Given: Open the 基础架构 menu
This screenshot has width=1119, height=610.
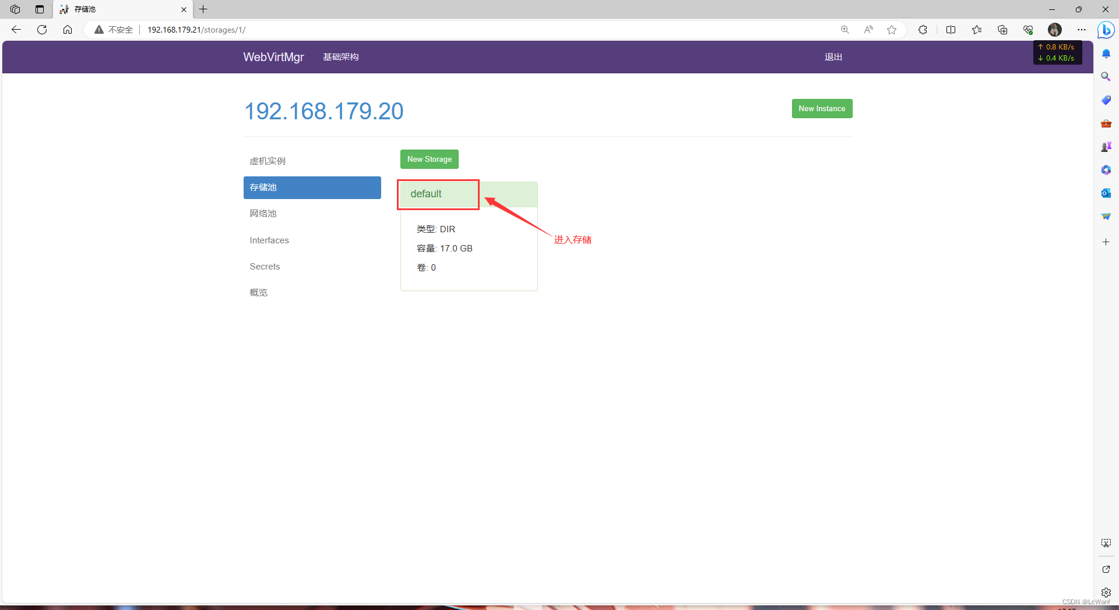Looking at the screenshot, I should tap(341, 57).
